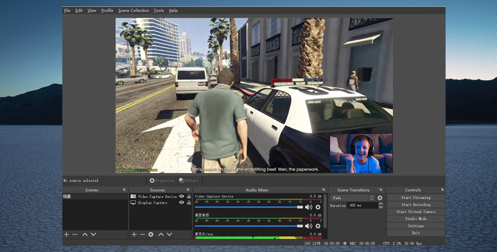The image size is (497, 252).
Task: Increase the transition Duration stepper value
Action: pyautogui.click(x=381, y=204)
